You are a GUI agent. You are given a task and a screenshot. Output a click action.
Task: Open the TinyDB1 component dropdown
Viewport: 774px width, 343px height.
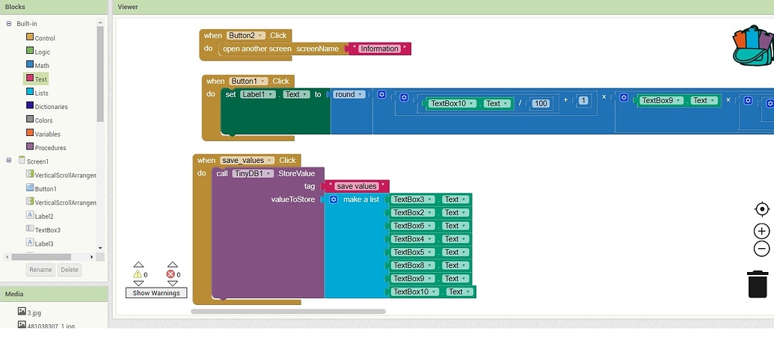coord(251,173)
